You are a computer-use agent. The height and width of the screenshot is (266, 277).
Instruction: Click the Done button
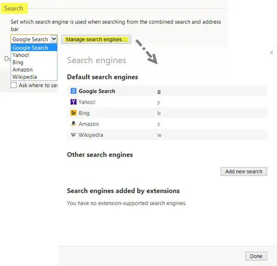(256, 256)
